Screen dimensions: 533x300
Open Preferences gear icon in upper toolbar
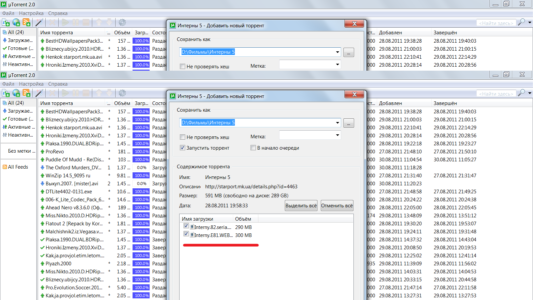pos(122,22)
